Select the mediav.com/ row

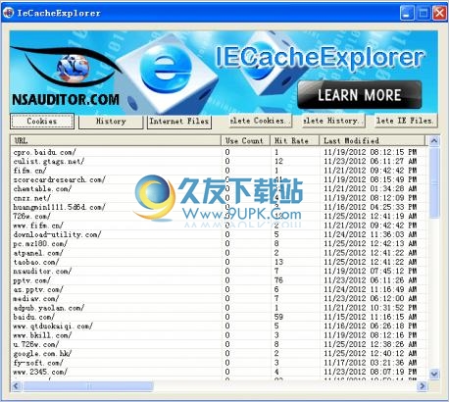[x=219, y=298]
